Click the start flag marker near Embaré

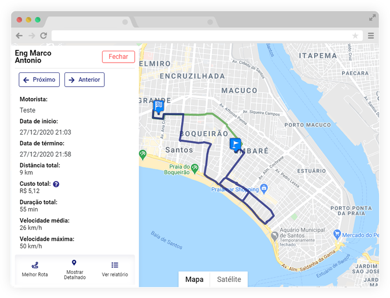coord(235,145)
